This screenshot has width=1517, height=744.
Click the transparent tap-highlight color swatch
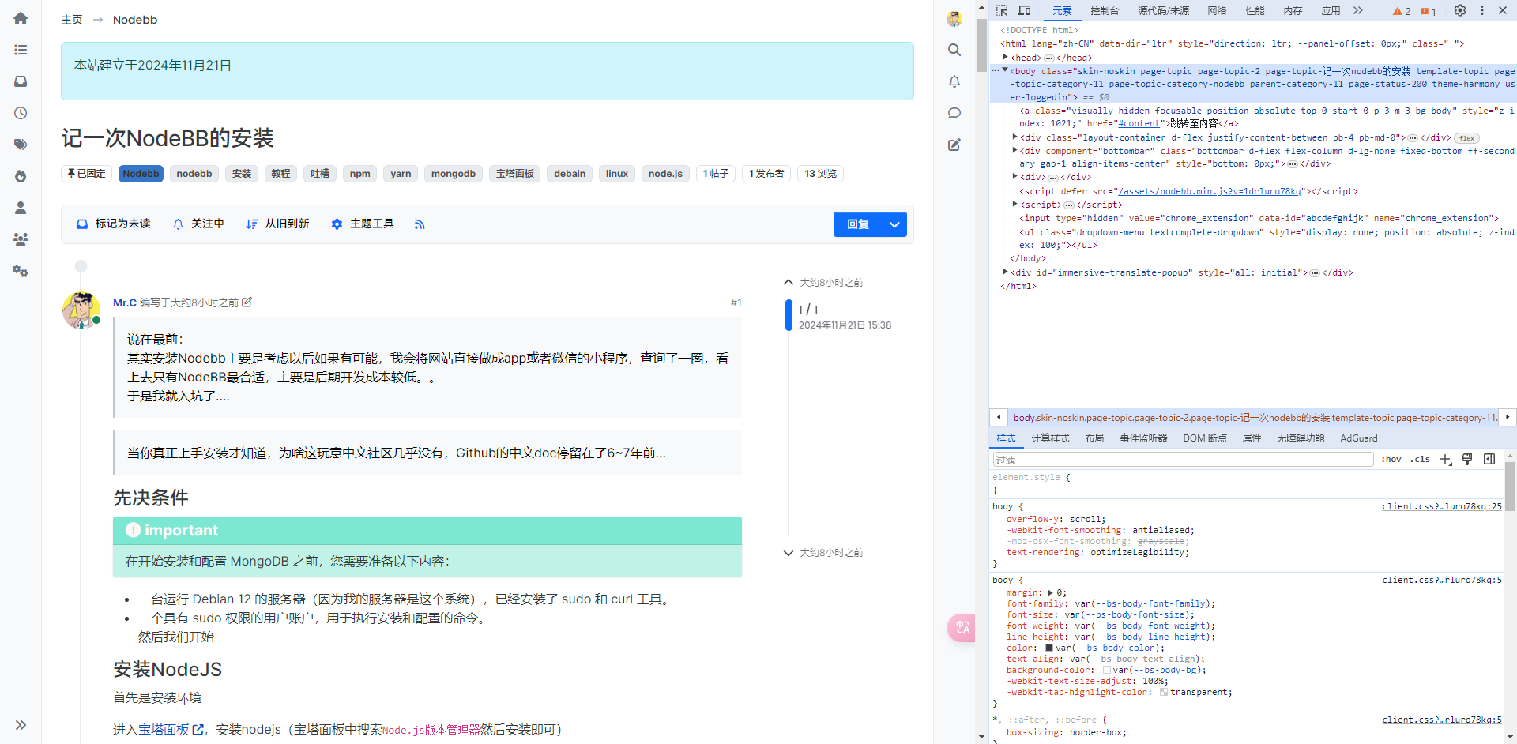1164,692
